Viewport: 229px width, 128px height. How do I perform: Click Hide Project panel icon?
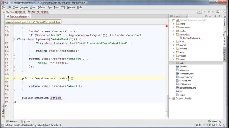click(x=220, y=16)
